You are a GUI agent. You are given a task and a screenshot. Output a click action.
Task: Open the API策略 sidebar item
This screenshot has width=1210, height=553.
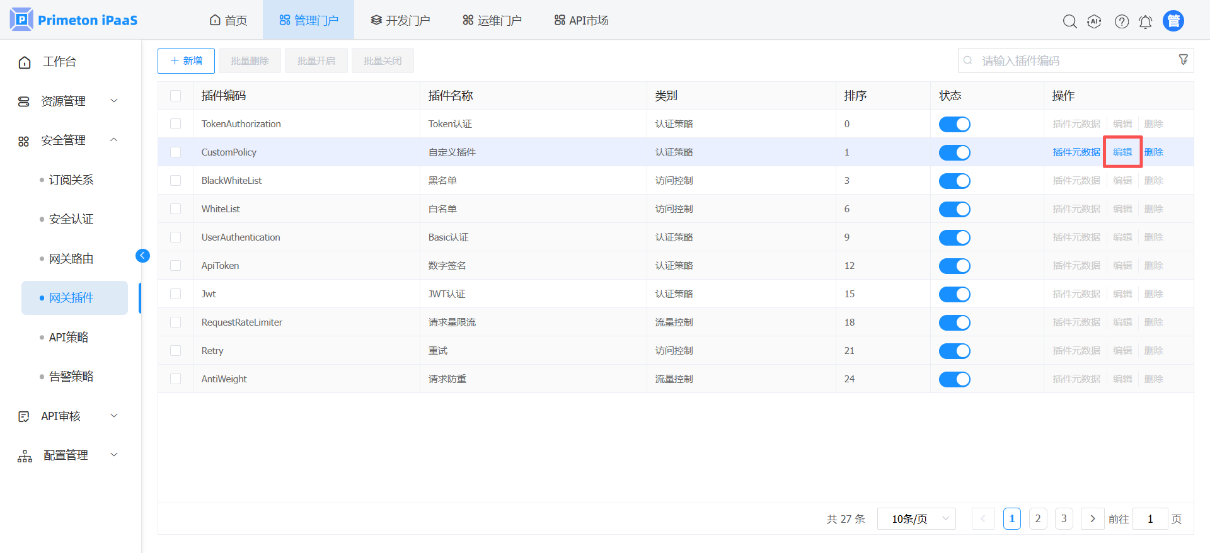pos(69,337)
